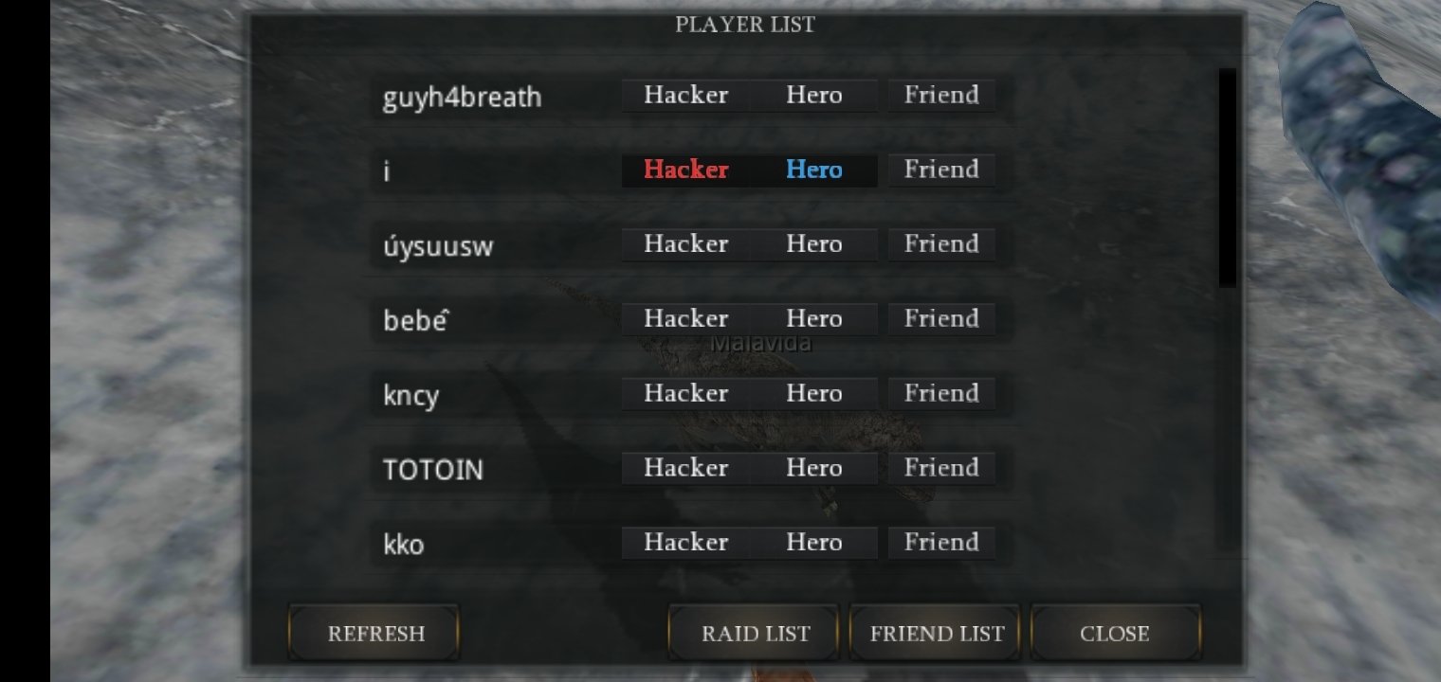The height and width of the screenshot is (682, 1441).
Task: Add player i as Friend
Action: pos(941,170)
